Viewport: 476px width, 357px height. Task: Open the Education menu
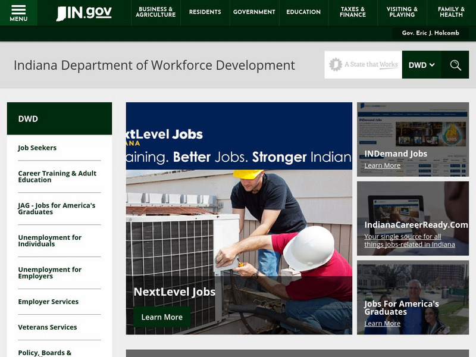[x=303, y=12]
